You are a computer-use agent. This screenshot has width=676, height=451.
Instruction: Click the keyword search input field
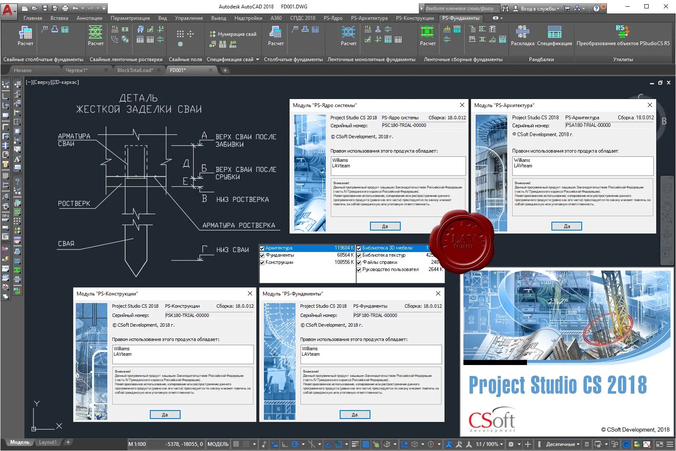[x=461, y=8]
